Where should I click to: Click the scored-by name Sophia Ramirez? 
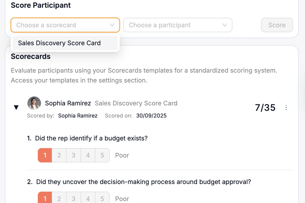click(x=78, y=115)
